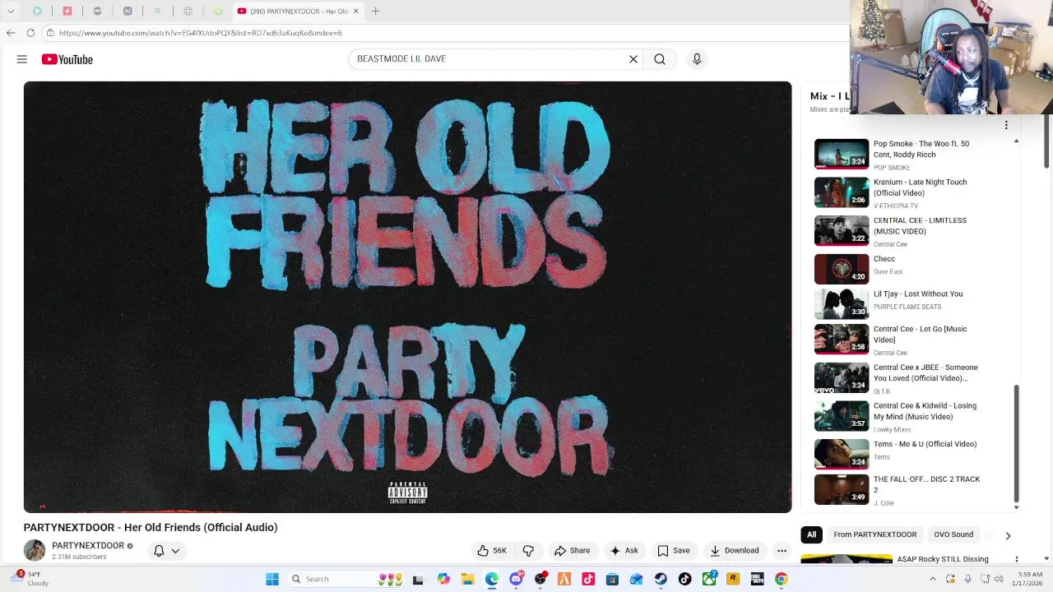This screenshot has height=592, width=1053.
Task: Open PARTYNEXTDOOR channel avatar
Action: point(35,550)
